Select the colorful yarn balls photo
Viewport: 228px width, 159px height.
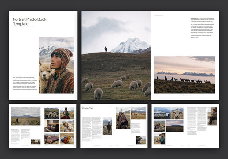(67, 139)
